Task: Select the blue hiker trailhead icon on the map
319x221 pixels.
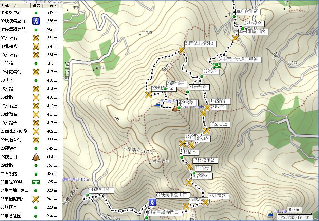Action: point(152,202)
